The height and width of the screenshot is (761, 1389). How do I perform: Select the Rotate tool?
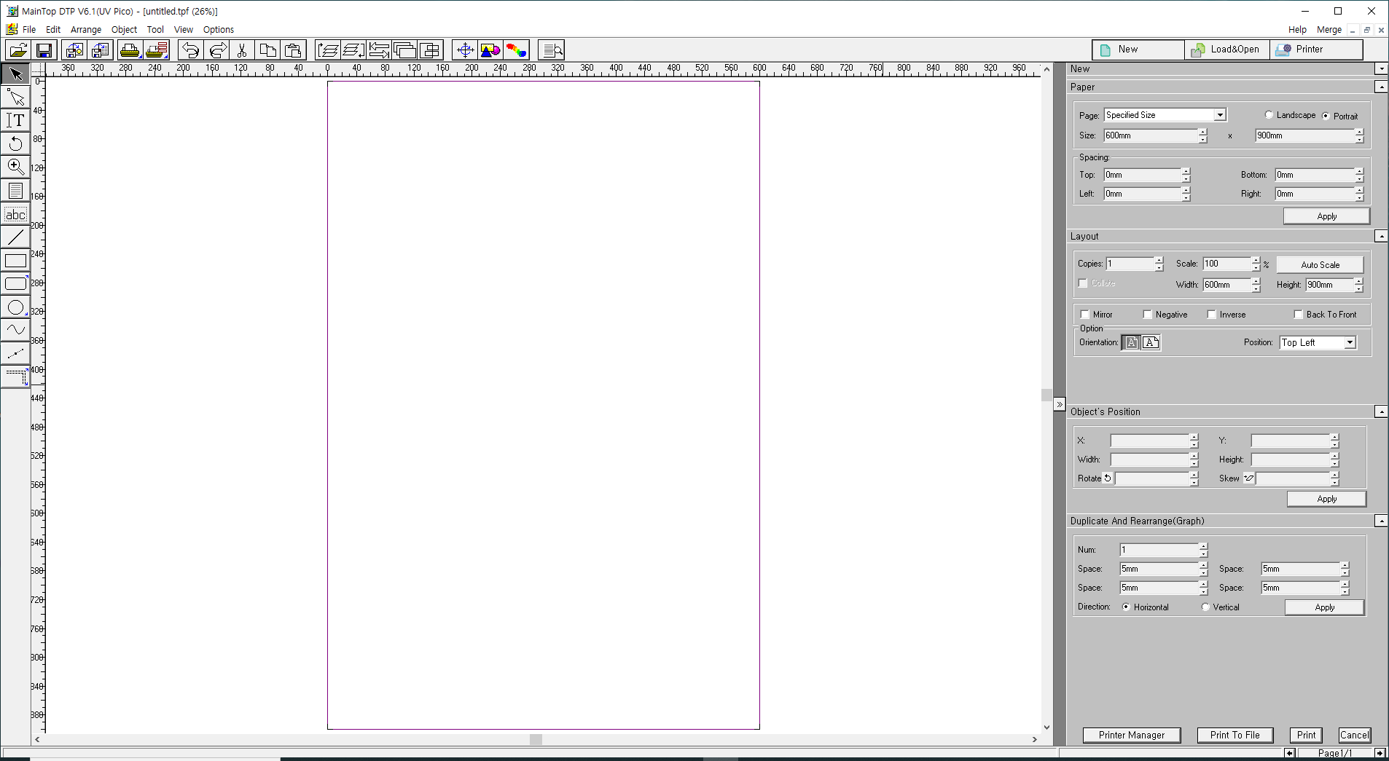15,143
